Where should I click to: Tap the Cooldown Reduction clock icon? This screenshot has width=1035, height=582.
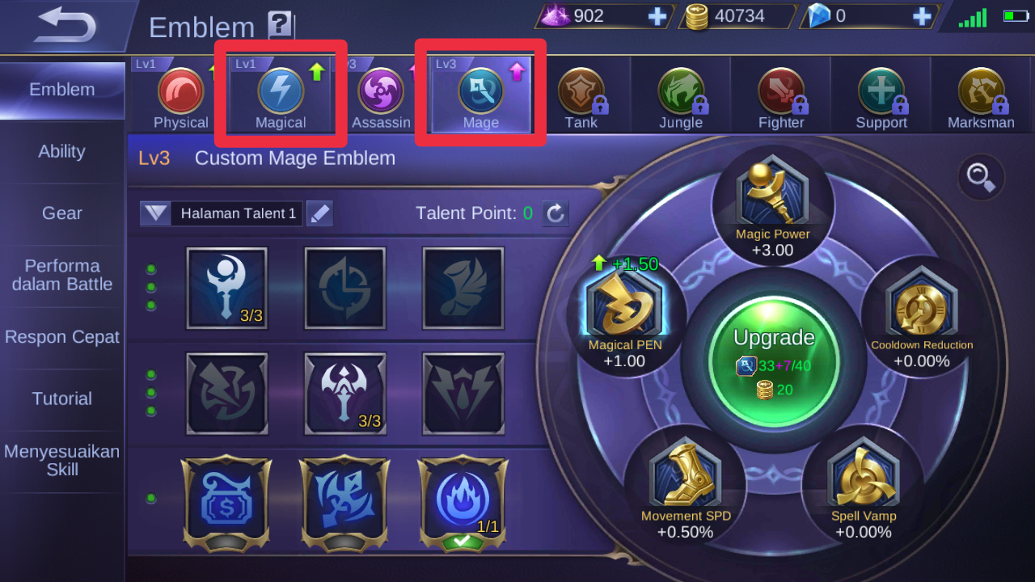pyautogui.click(x=921, y=309)
